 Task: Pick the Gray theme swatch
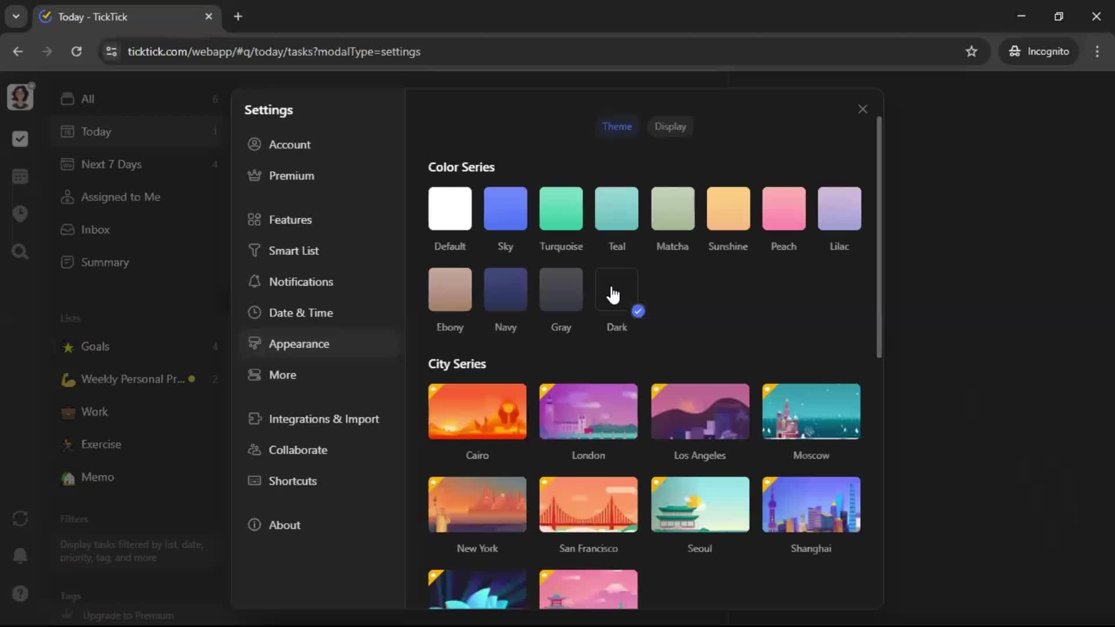[560, 289]
